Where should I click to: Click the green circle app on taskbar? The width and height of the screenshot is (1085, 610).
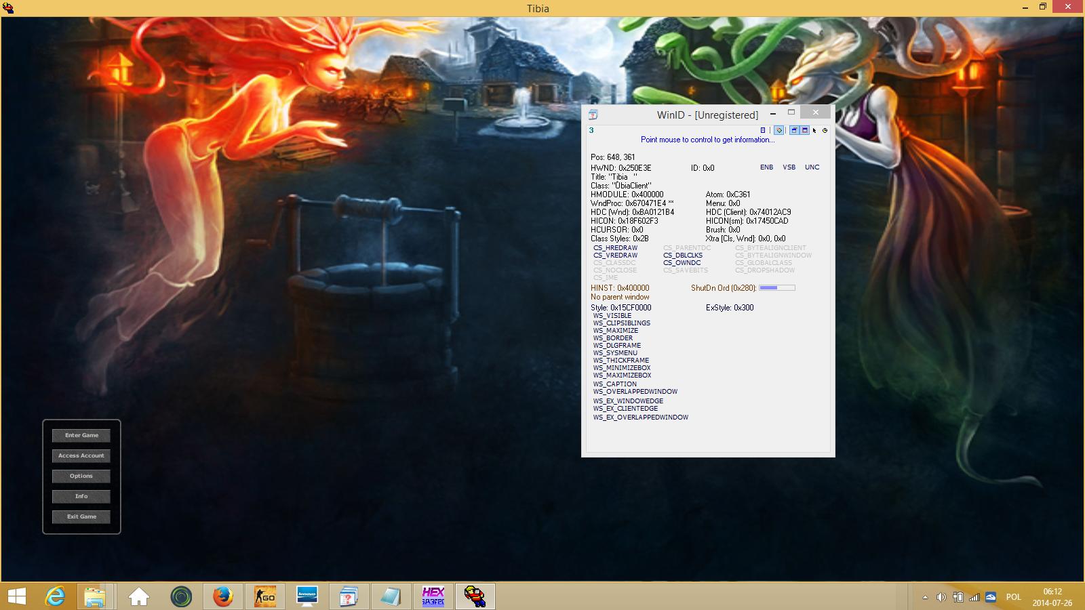click(181, 596)
